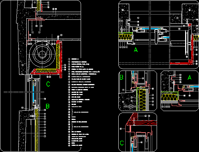Click the yellow insulation hatch in detail B panel
The image size is (199, 152).
coord(143,100)
